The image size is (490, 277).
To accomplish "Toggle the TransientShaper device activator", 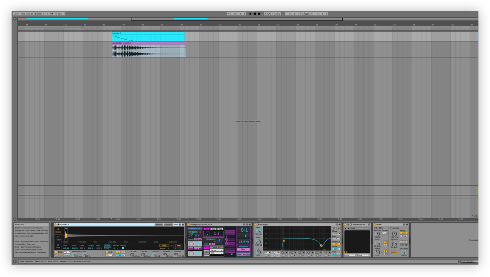I will 345,225.
